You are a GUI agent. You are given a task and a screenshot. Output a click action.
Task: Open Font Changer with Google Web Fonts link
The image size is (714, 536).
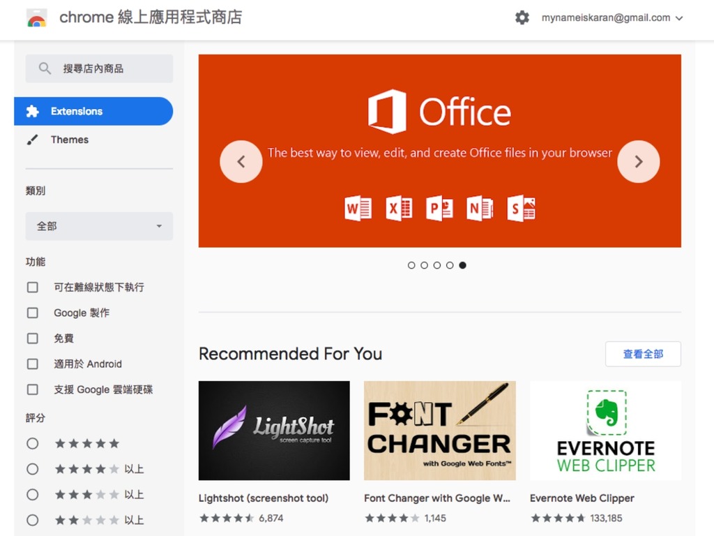437,498
